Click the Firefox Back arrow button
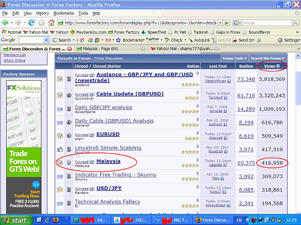The width and height of the screenshot is (301, 225). point(5,23)
